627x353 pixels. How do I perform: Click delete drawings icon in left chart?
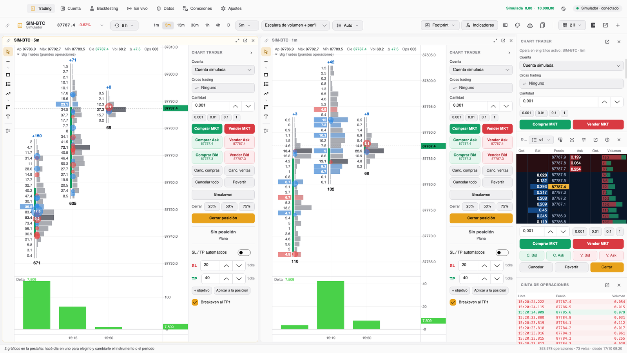pyautogui.click(x=8, y=131)
